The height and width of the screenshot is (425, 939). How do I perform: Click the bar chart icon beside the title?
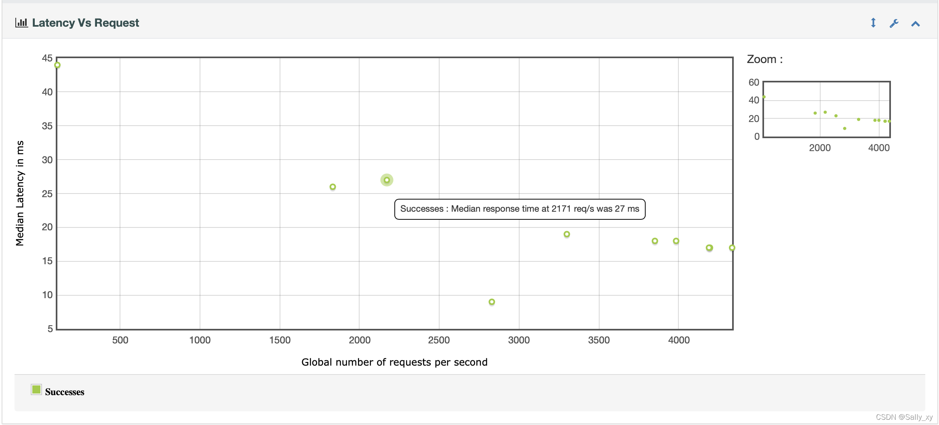pyautogui.click(x=21, y=23)
